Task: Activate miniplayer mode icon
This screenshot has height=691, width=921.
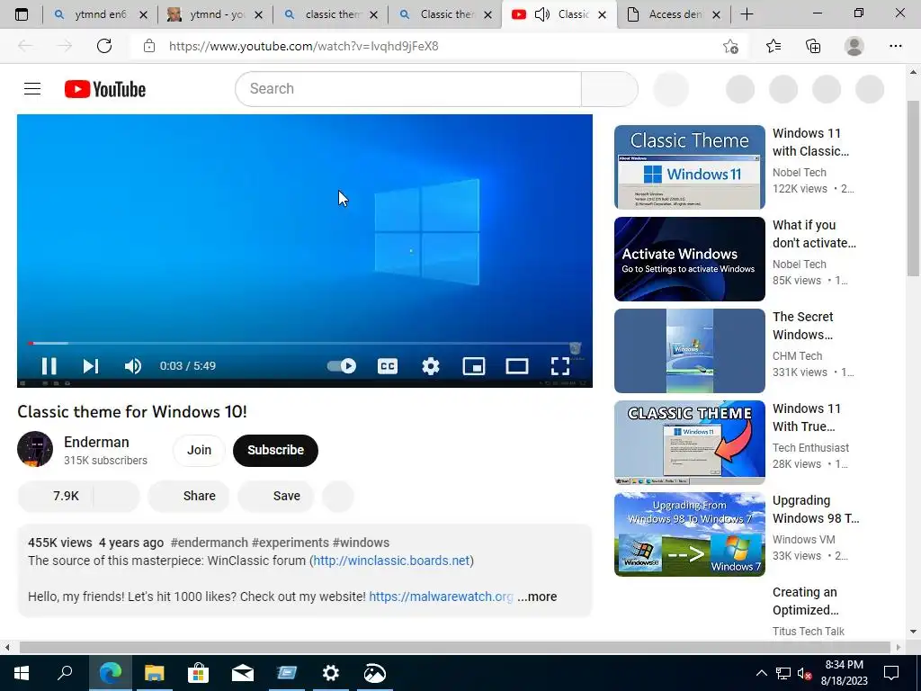Action: pos(473,366)
